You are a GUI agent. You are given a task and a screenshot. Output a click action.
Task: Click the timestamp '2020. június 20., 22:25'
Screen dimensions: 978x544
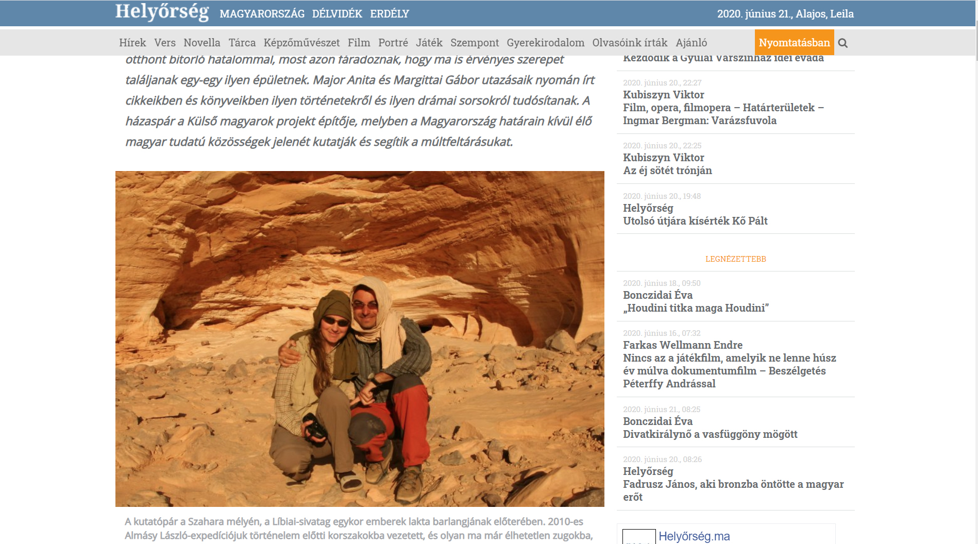(662, 146)
